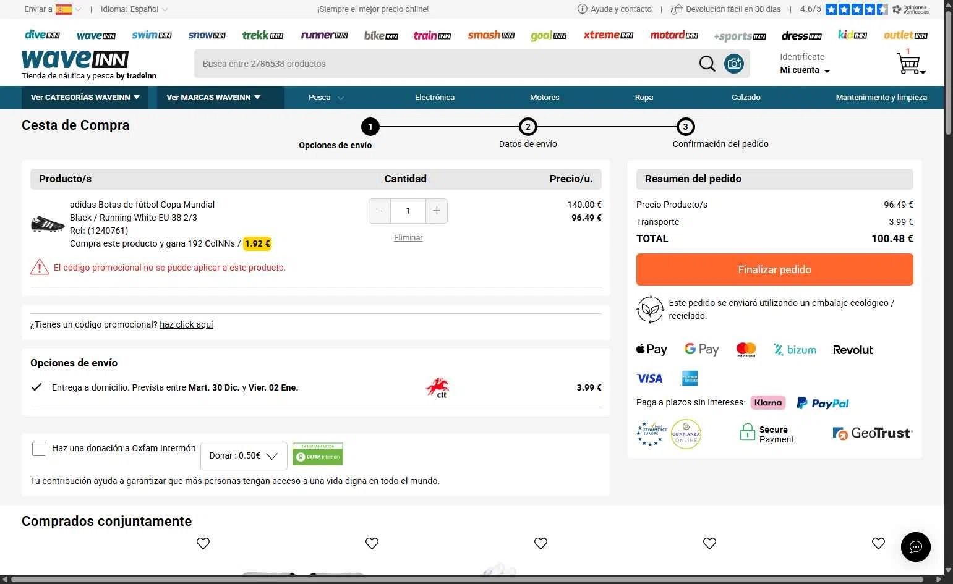Open the Idioma Español language dropdown
Viewport: 953px width, 584px height.
134,9
